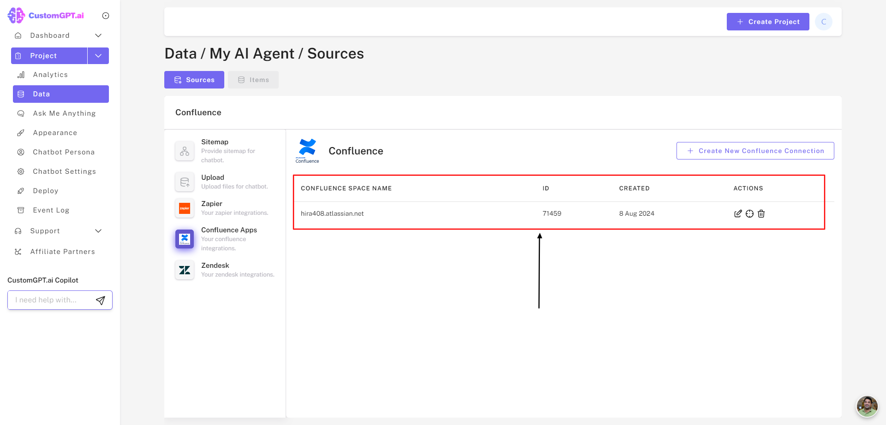886x425 pixels.
Task: Click Create New Confluence Connection
Action: coord(755,151)
